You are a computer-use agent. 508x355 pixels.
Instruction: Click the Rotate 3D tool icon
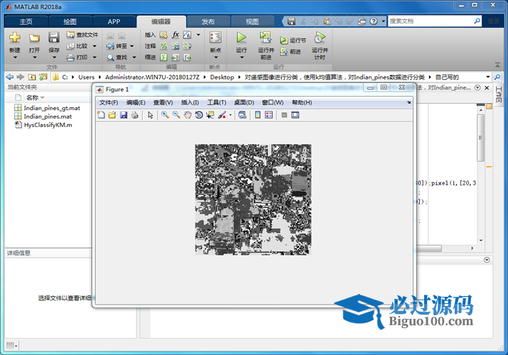tap(199, 115)
